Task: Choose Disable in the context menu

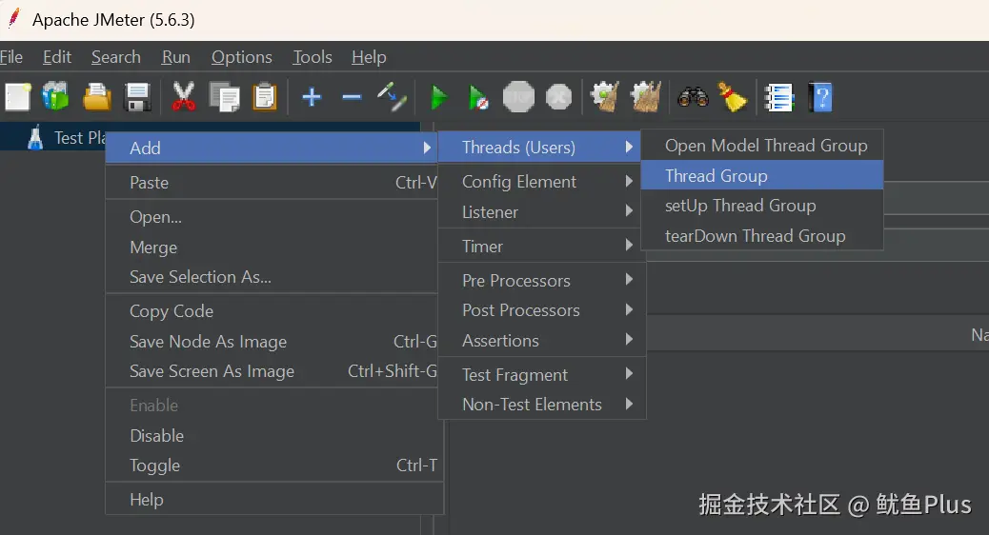Action: tap(157, 435)
